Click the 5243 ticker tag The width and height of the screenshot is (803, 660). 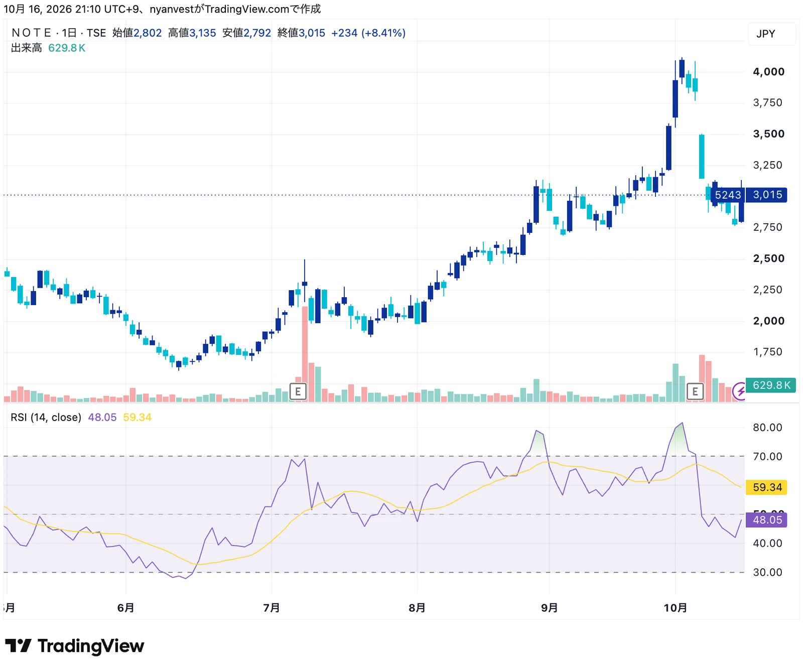point(728,195)
